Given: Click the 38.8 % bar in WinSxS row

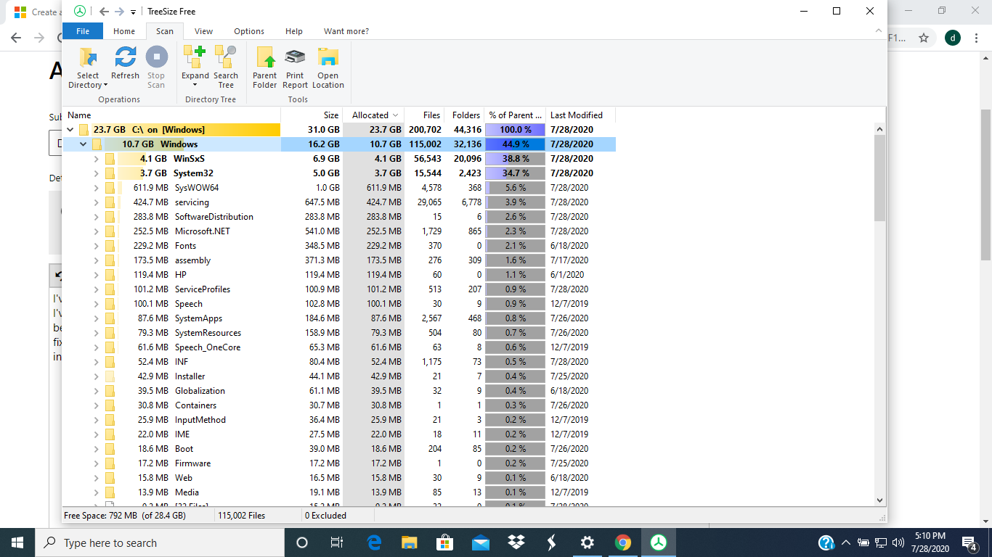Looking at the screenshot, I should click(515, 159).
